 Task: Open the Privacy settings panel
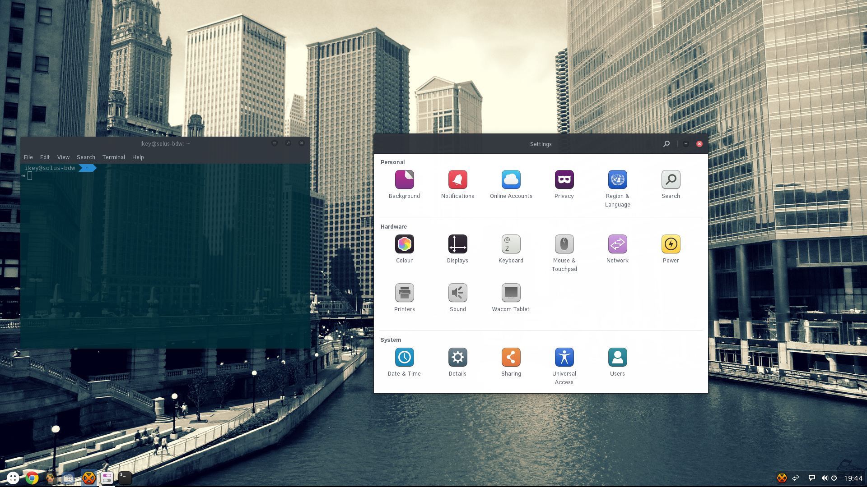[x=564, y=185]
